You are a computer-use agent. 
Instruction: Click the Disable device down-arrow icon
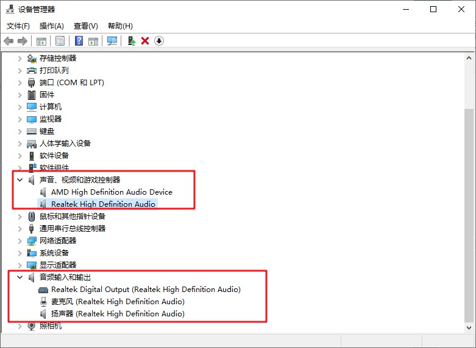point(159,41)
